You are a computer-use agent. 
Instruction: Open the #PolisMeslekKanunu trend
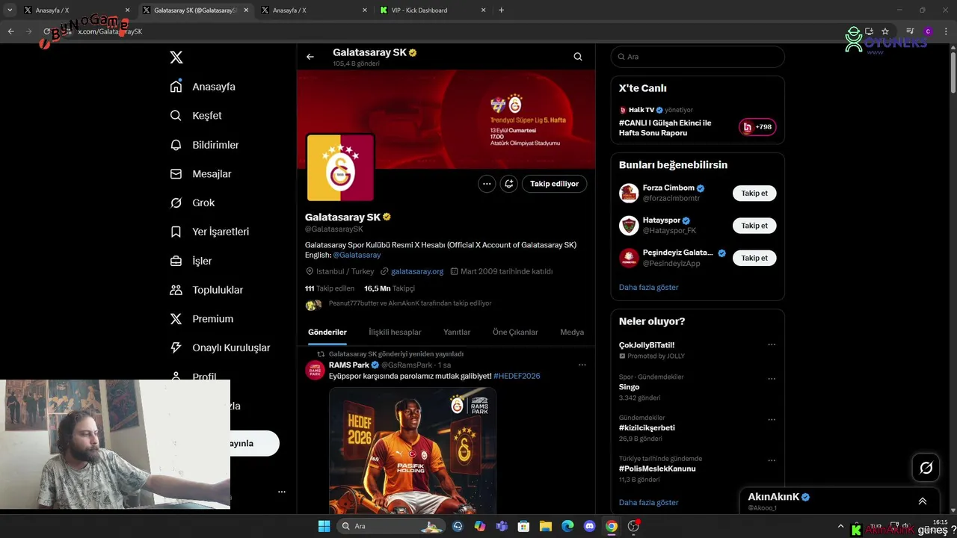[x=657, y=469]
